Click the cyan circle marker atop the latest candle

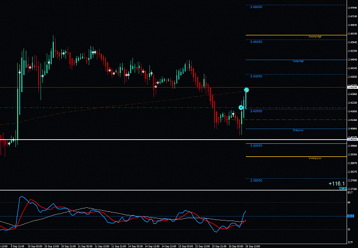click(x=246, y=90)
